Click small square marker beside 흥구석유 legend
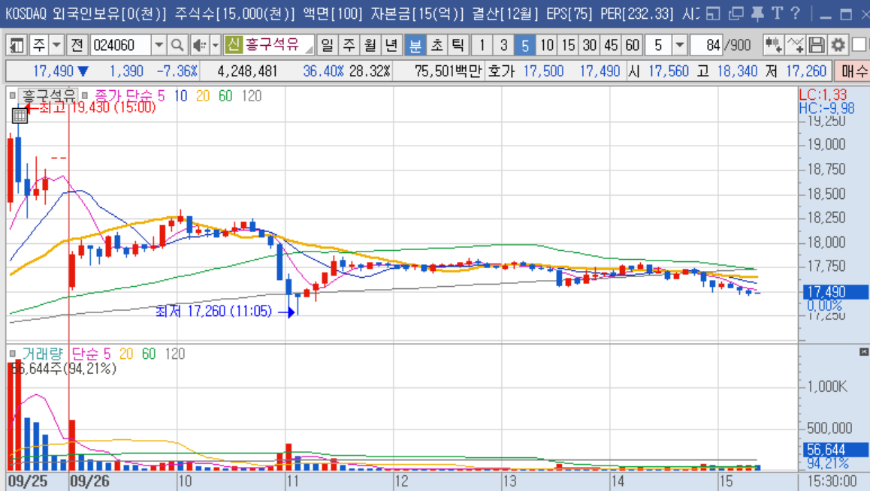This screenshot has width=870, height=491. pyautogui.click(x=13, y=96)
